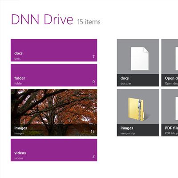Open the images folder tile with tree photo
The width and height of the screenshot is (178, 178).
pyautogui.click(x=54, y=113)
